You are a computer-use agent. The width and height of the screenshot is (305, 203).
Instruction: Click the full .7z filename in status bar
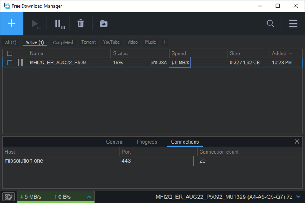(x=224, y=197)
